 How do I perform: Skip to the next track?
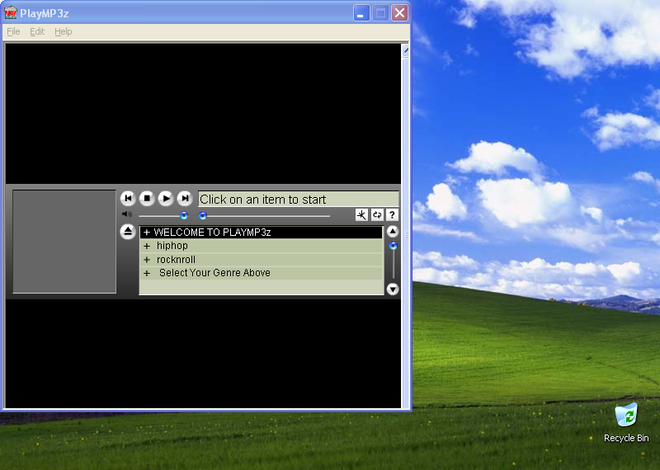[x=185, y=198]
